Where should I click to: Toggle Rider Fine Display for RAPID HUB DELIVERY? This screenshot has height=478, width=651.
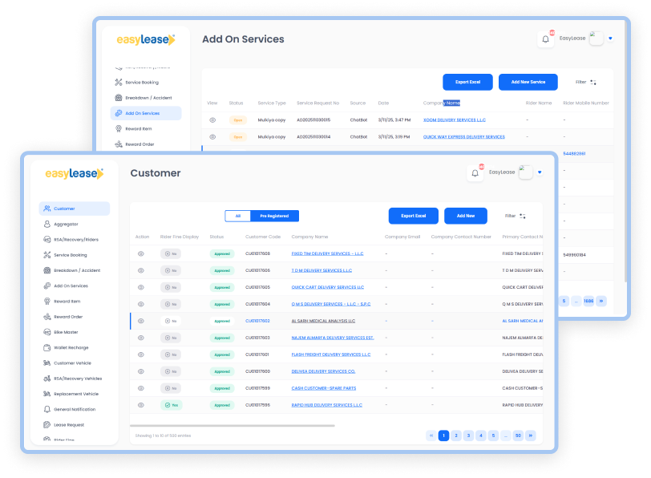coord(170,405)
